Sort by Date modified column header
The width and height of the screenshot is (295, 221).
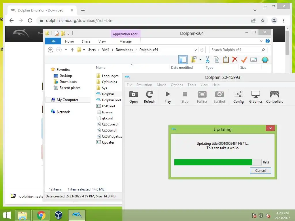click(182, 67)
